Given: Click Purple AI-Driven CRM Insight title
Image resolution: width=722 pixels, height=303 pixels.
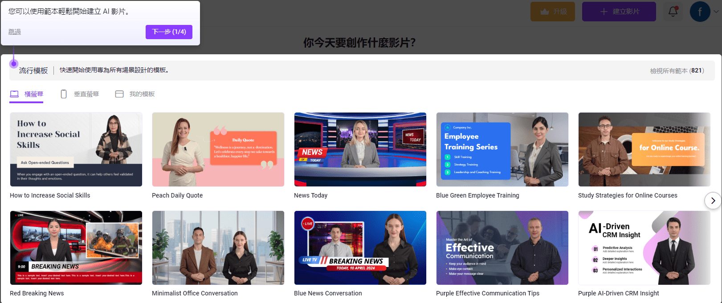Looking at the screenshot, I should point(619,293).
